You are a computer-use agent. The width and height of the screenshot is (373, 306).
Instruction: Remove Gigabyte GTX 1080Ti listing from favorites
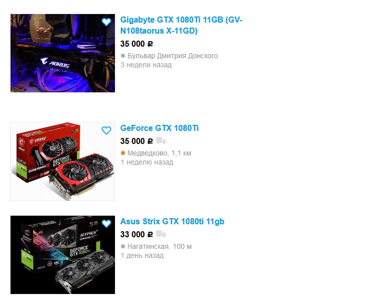tap(106, 22)
